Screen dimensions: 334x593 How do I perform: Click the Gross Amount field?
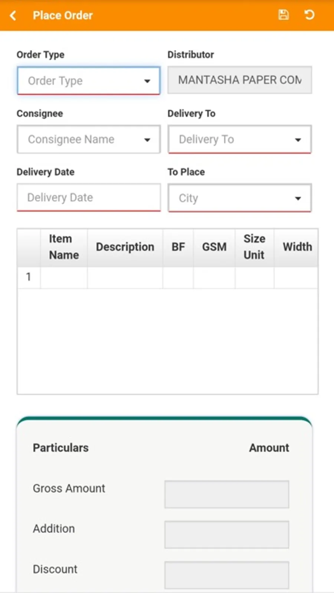pos(227,494)
